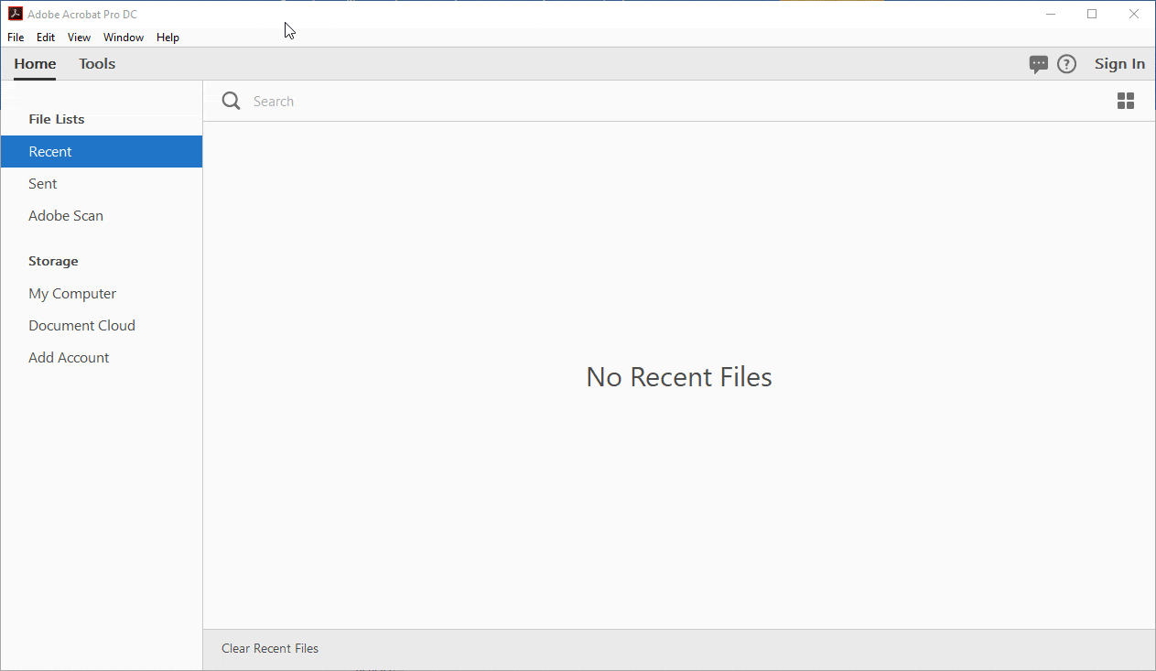Click Clear Recent Files link
This screenshot has height=671, width=1156.
click(270, 648)
